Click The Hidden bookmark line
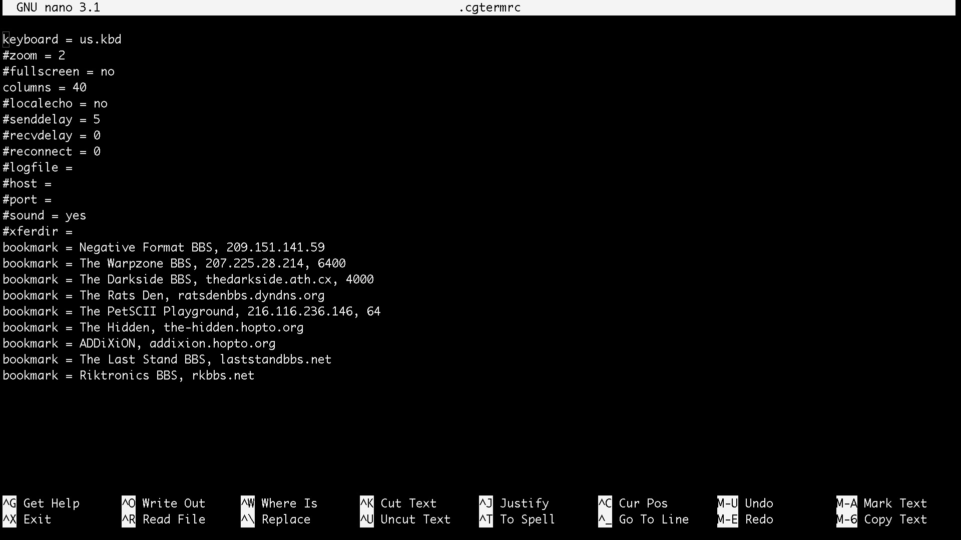This screenshot has width=961, height=540. click(x=153, y=327)
